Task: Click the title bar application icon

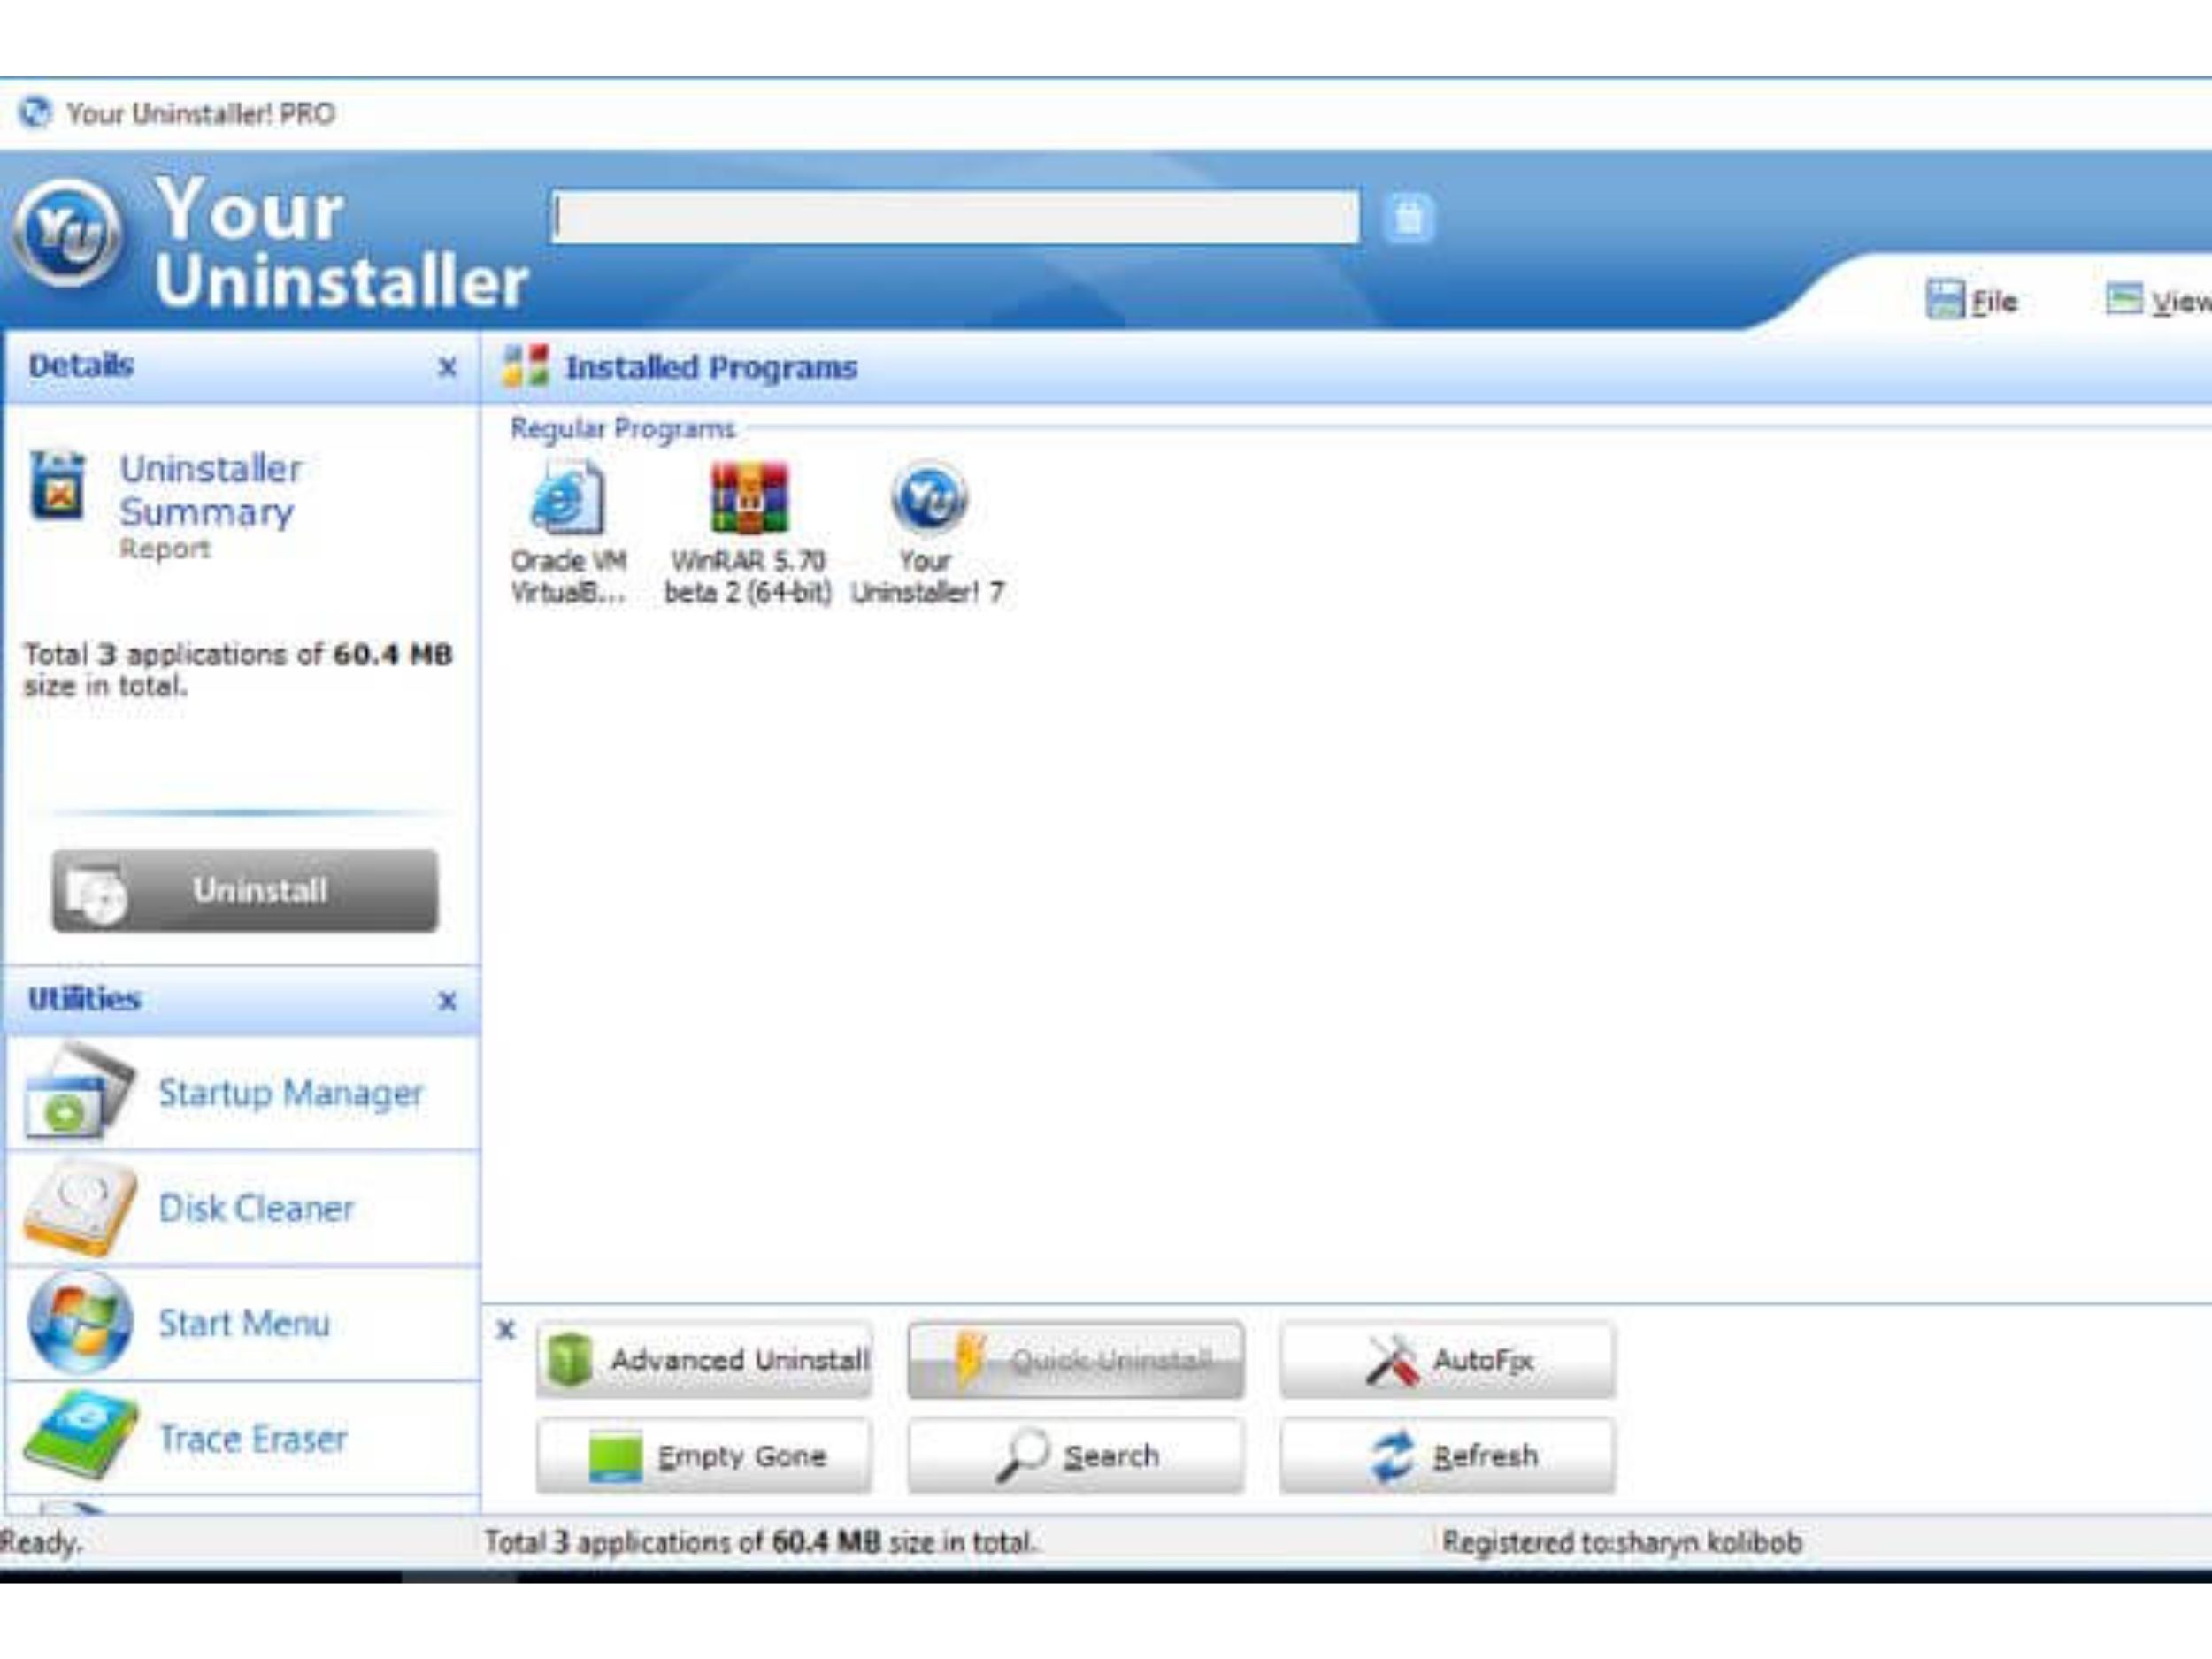Action: pyautogui.click(x=35, y=112)
